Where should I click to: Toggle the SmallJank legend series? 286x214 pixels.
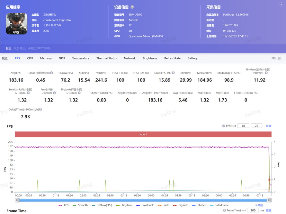pyautogui.click(x=145, y=205)
